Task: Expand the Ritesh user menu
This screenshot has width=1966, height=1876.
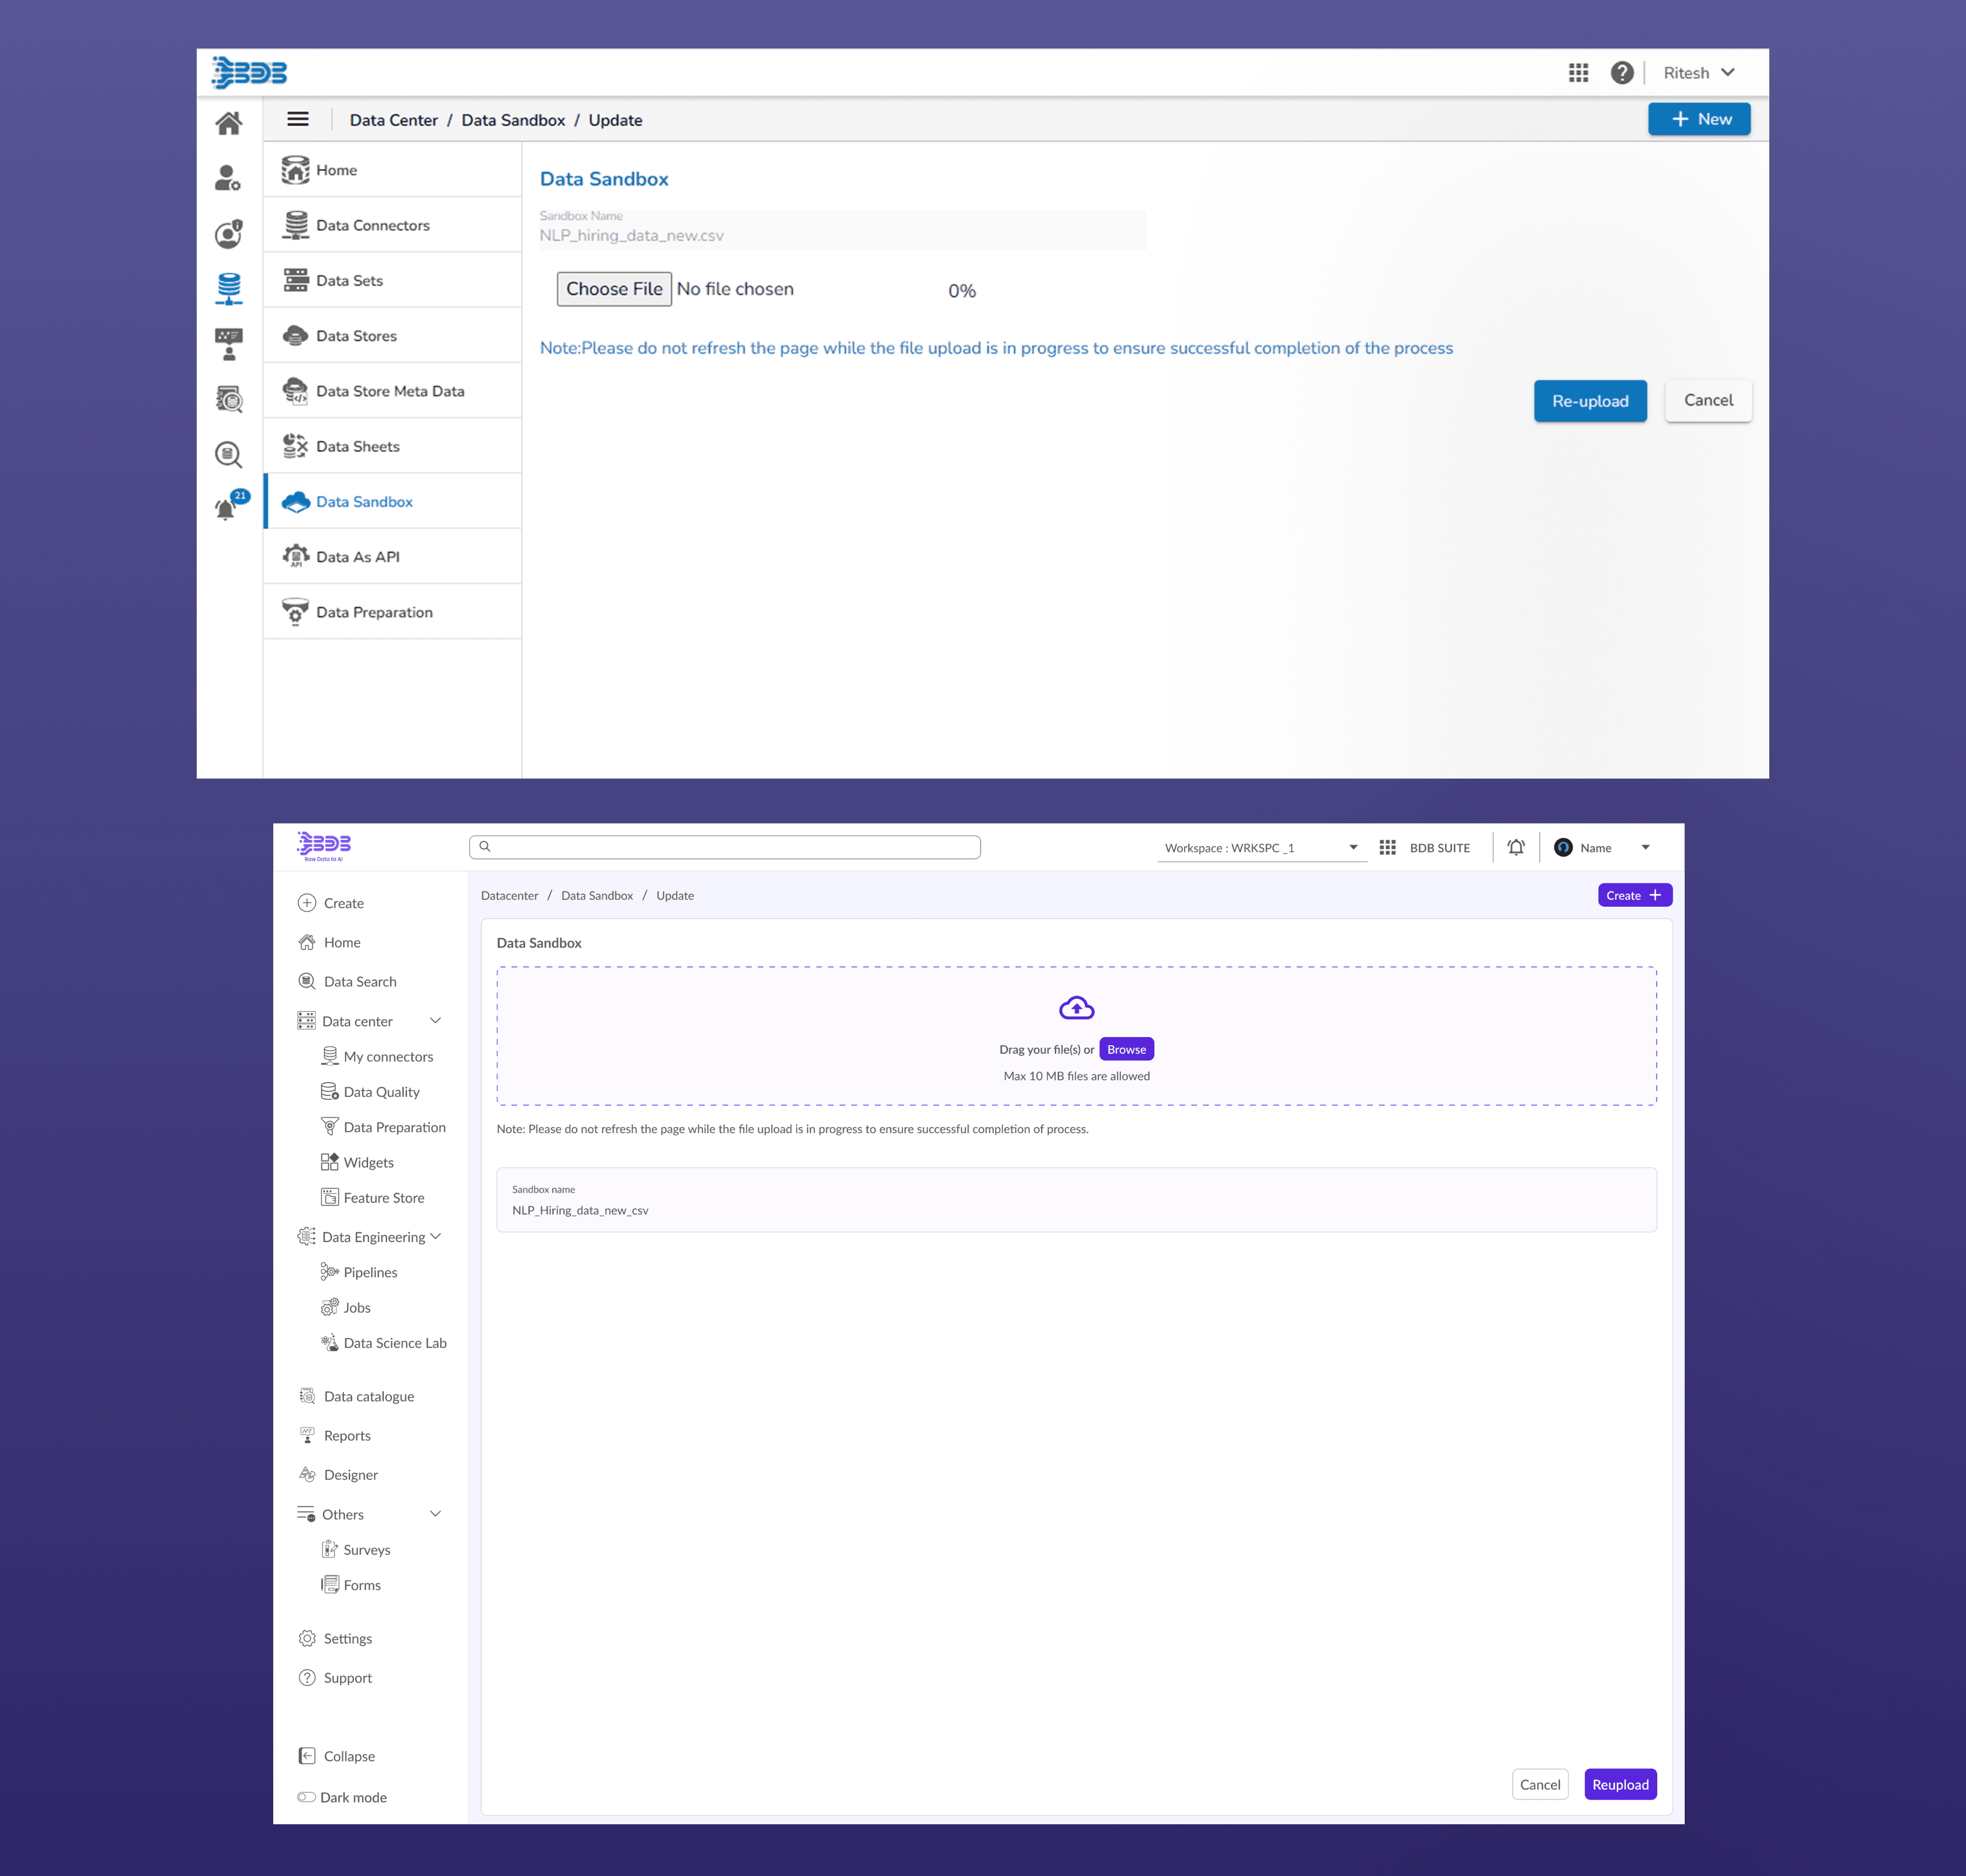Action: tap(1699, 73)
